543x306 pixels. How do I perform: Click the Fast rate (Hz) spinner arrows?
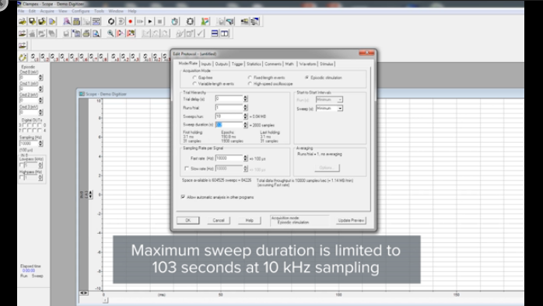click(246, 158)
